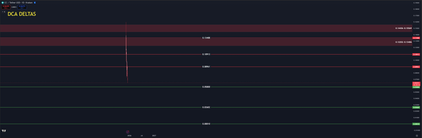Click the red SELL price button

coord(6,7)
